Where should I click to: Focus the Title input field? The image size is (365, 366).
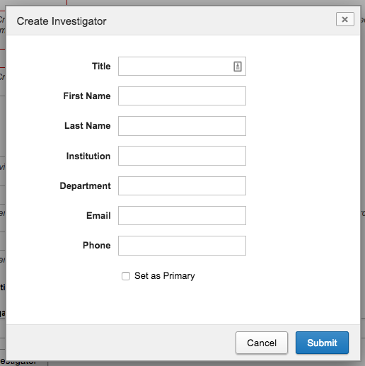[x=182, y=67]
